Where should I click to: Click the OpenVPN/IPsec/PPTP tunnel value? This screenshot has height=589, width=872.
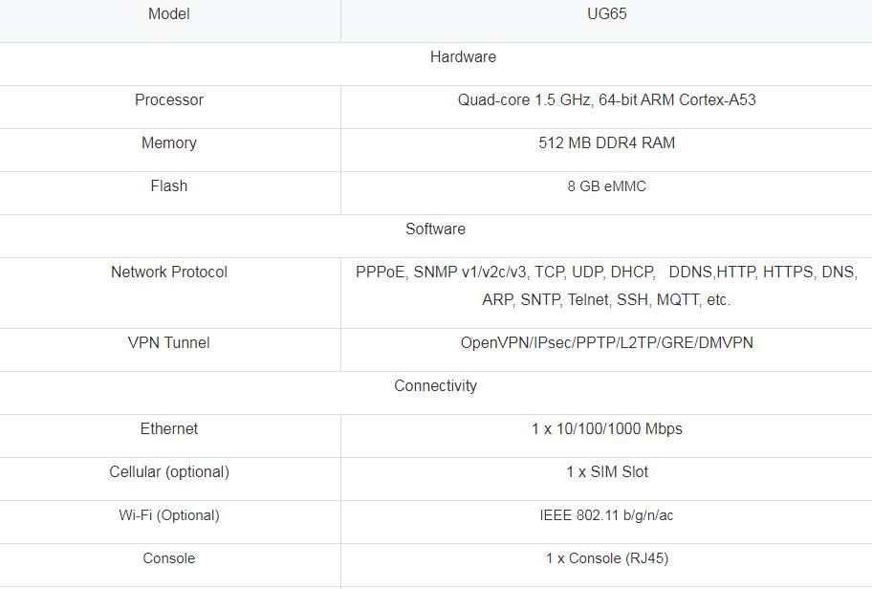click(607, 342)
